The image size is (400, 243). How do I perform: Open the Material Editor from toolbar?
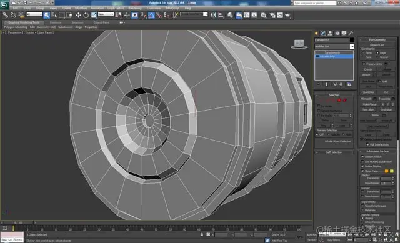pyautogui.click(x=264, y=15)
